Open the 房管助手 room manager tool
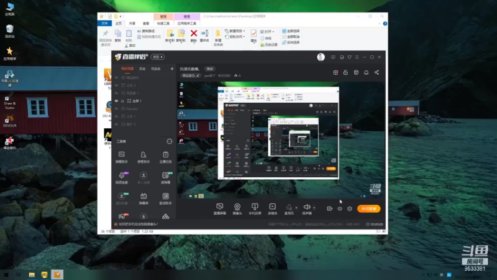497x280 pixels. point(144,157)
